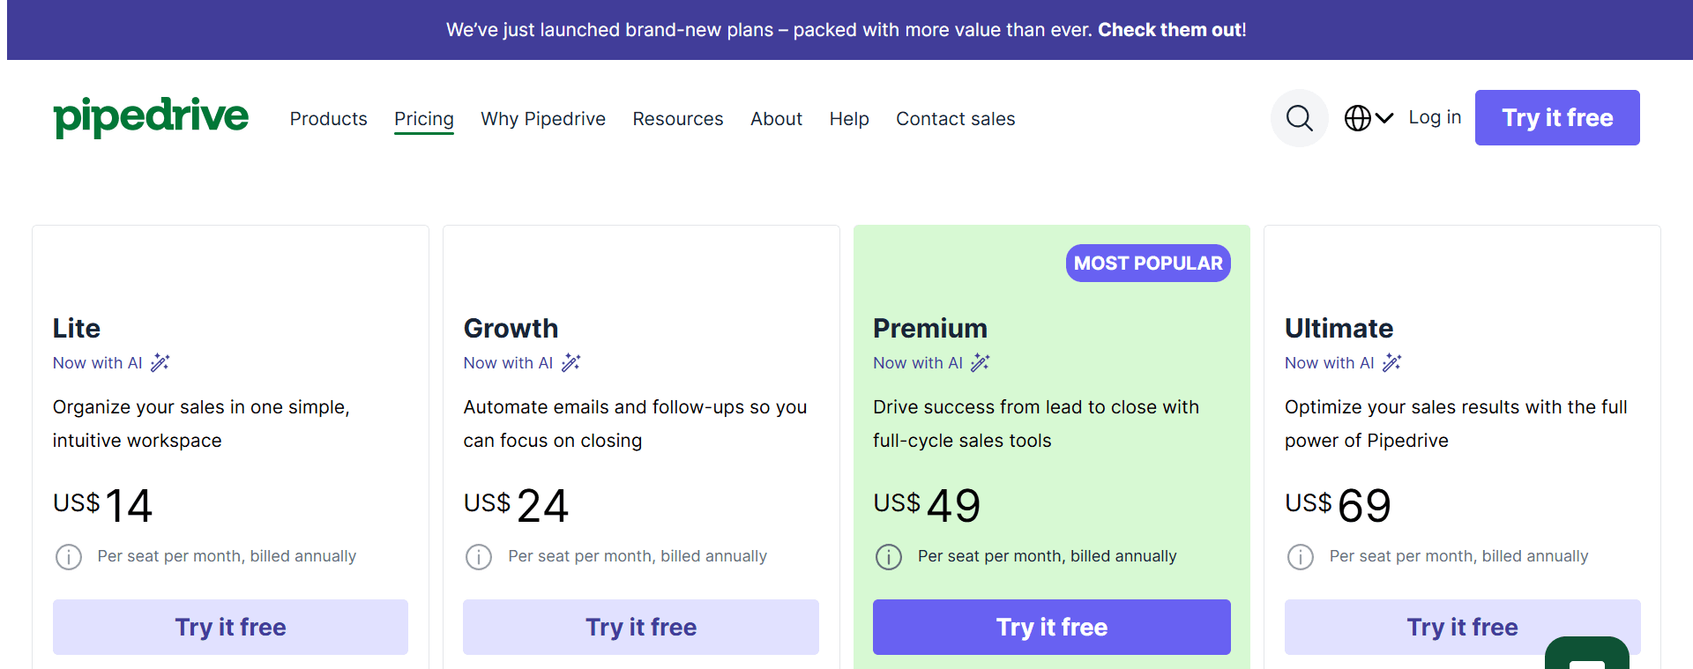
Task: Click the AI wand icon on Lite plan
Action: (x=160, y=362)
